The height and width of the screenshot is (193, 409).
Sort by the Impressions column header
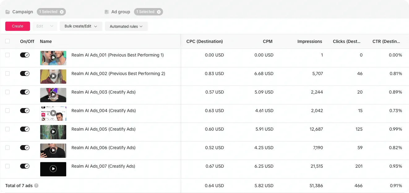[310, 41]
